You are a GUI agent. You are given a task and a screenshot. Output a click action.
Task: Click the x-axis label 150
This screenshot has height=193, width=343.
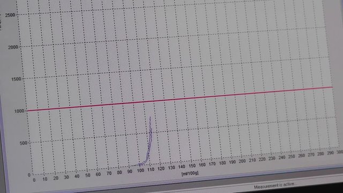pyautogui.click(x=192, y=166)
